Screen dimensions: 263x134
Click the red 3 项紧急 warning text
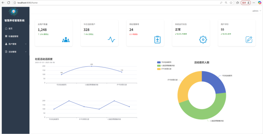[134, 34]
